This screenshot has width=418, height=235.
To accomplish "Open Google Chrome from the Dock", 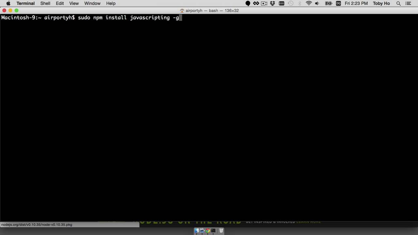I will pyautogui.click(x=208, y=231).
